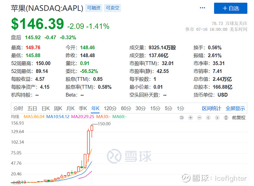Switch to the 分时 chart tab
This screenshot has width=254, height=186.
(18, 108)
